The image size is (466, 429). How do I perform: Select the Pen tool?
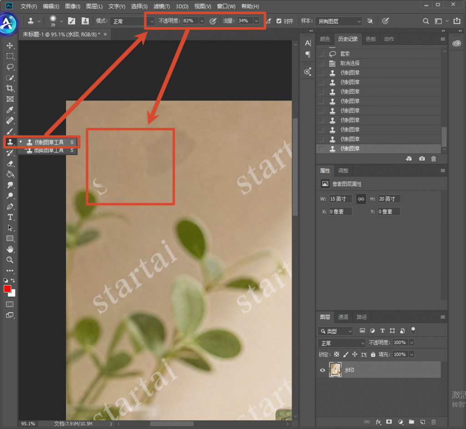10,207
